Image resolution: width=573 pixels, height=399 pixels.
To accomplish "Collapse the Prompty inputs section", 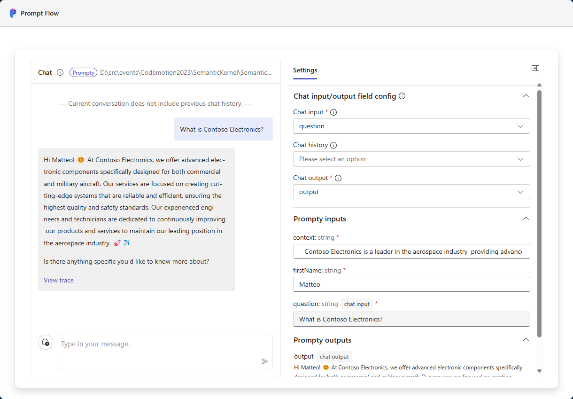I will tap(526, 219).
